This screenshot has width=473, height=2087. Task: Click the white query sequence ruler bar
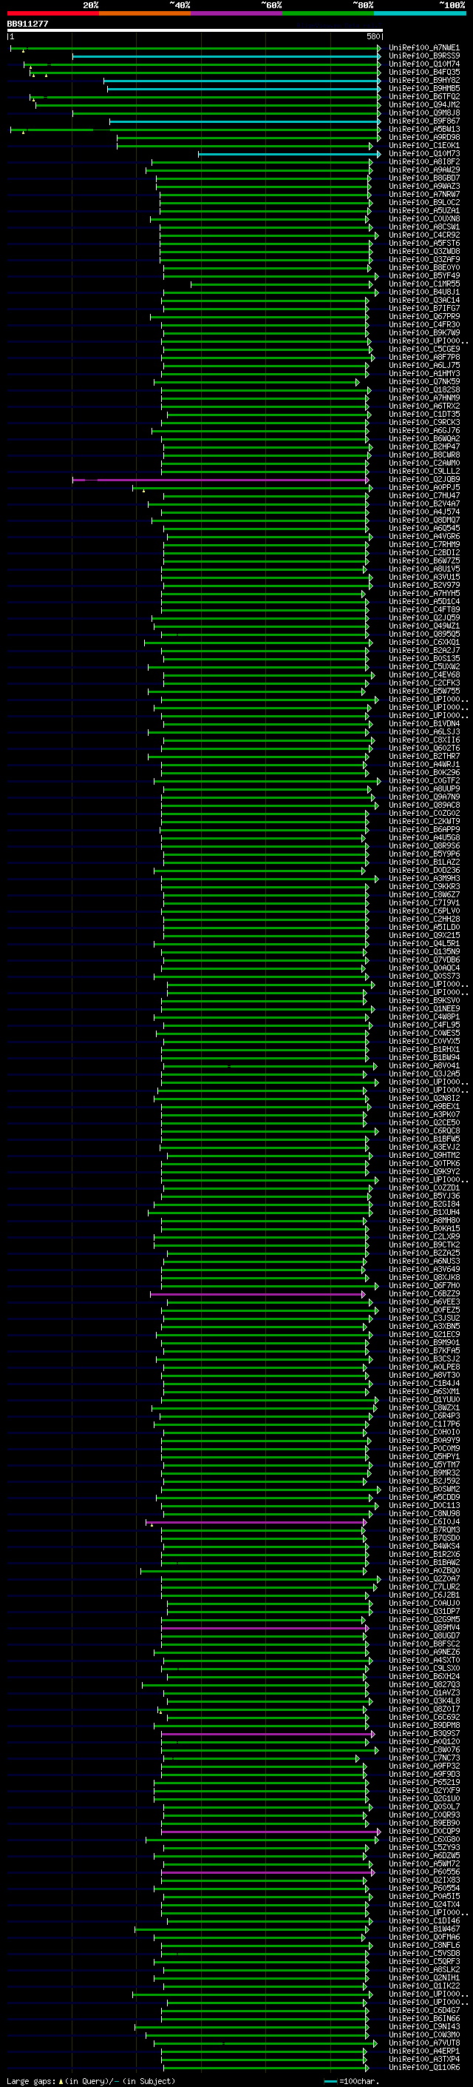pos(195,31)
